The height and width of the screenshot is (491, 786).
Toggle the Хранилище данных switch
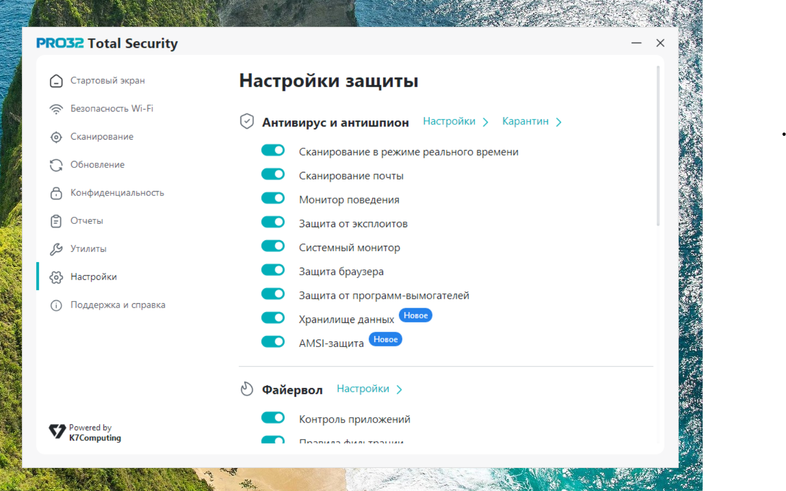(273, 317)
